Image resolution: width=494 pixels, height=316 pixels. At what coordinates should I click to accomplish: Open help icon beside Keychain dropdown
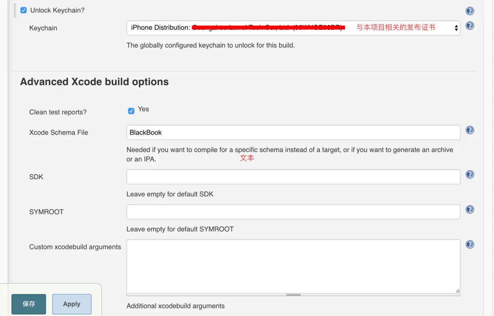pyautogui.click(x=470, y=26)
